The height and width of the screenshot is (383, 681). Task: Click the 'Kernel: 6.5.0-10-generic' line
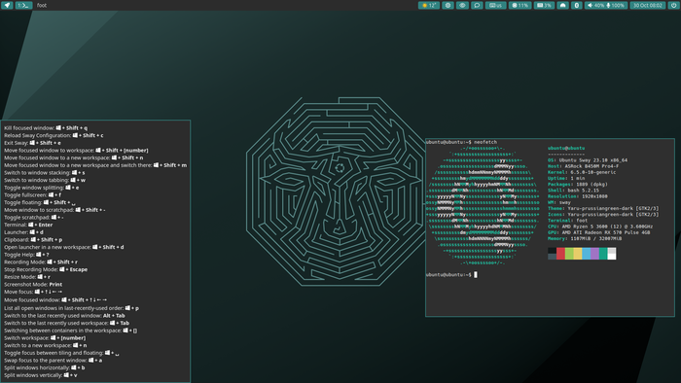[x=582, y=172]
